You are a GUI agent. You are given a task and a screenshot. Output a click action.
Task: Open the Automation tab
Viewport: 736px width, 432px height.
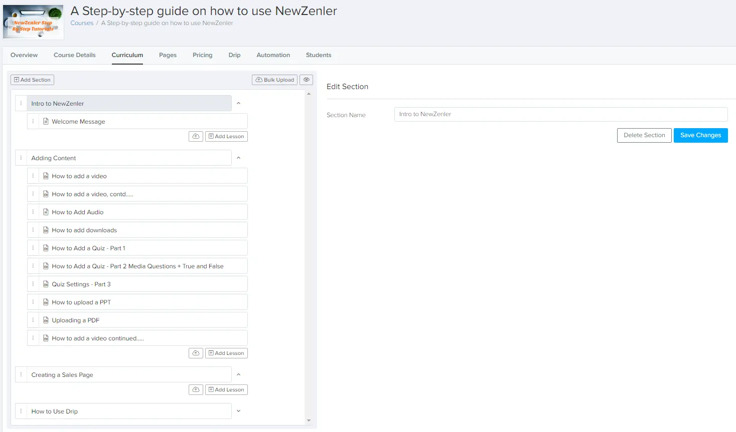tap(273, 55)
